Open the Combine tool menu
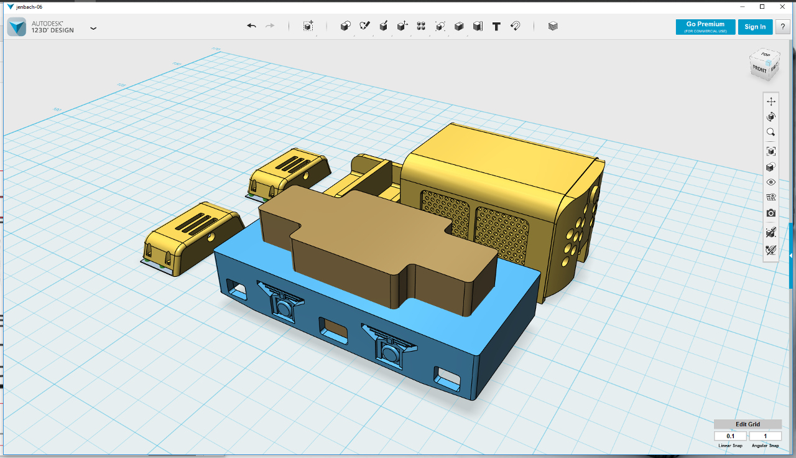 pyautogui.click(x=459, y=26)
